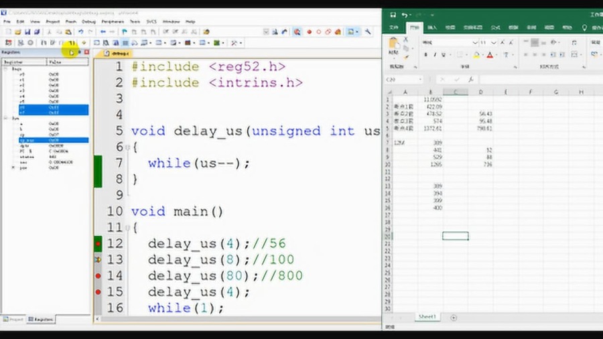Click Excel's bold formatting button
Image resolution: width=603 pixels, height=339 pixels.
pyautogui.click(x=425, y=55)
